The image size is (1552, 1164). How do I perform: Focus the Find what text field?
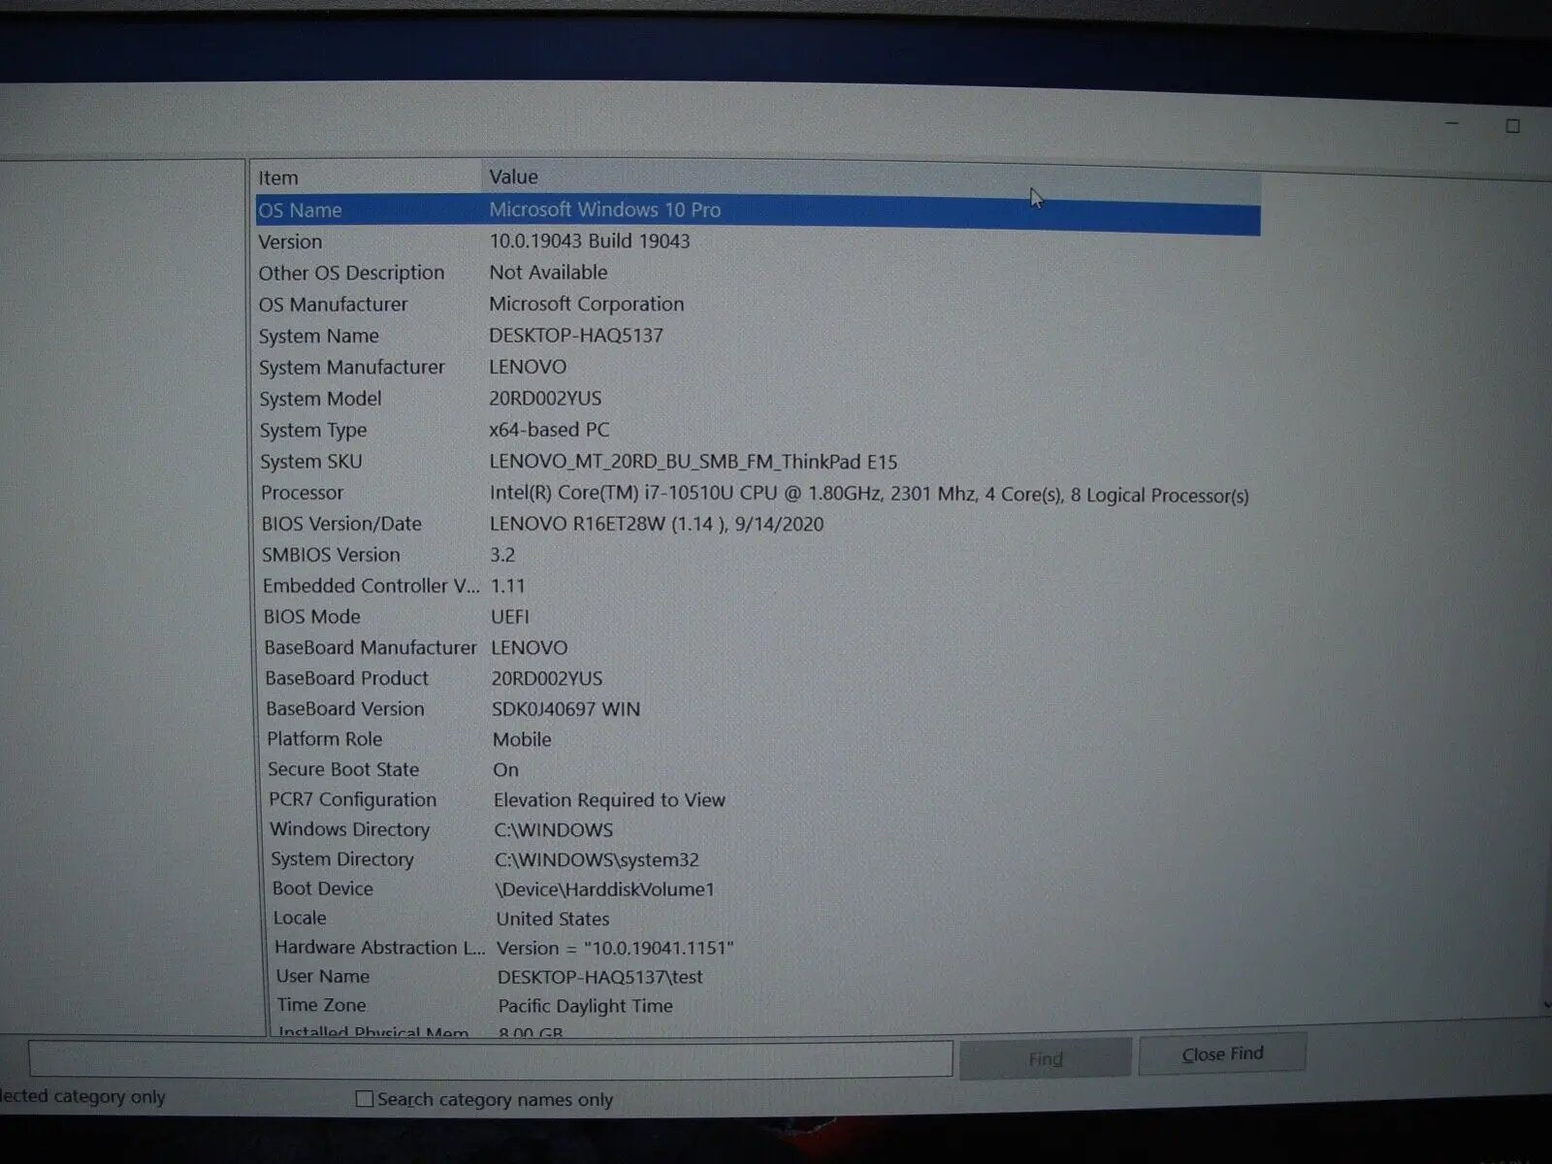point(491,1059)
